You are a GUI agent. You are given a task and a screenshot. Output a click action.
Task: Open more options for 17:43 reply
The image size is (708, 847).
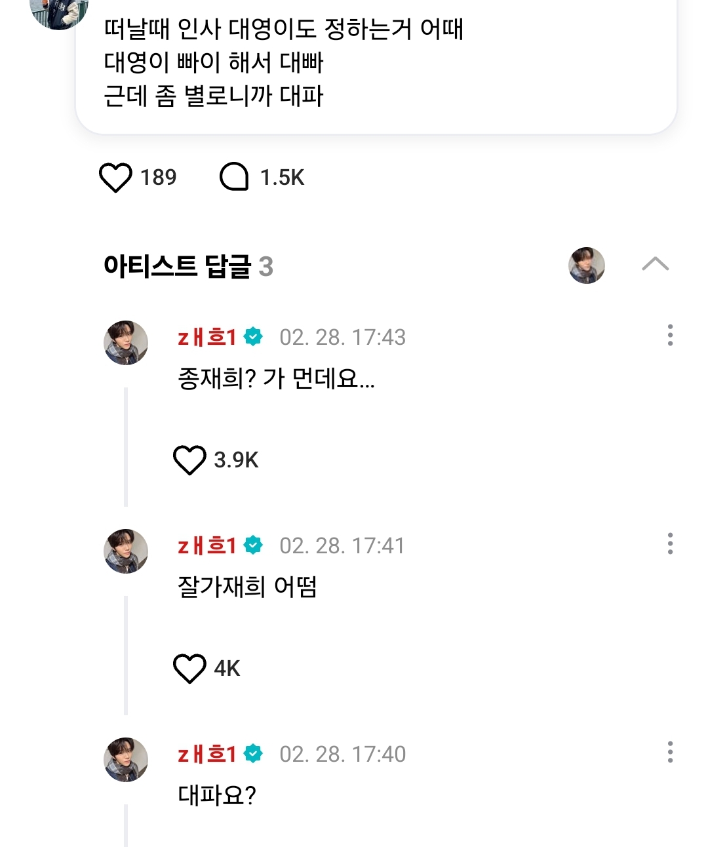(x=669, y=335)
